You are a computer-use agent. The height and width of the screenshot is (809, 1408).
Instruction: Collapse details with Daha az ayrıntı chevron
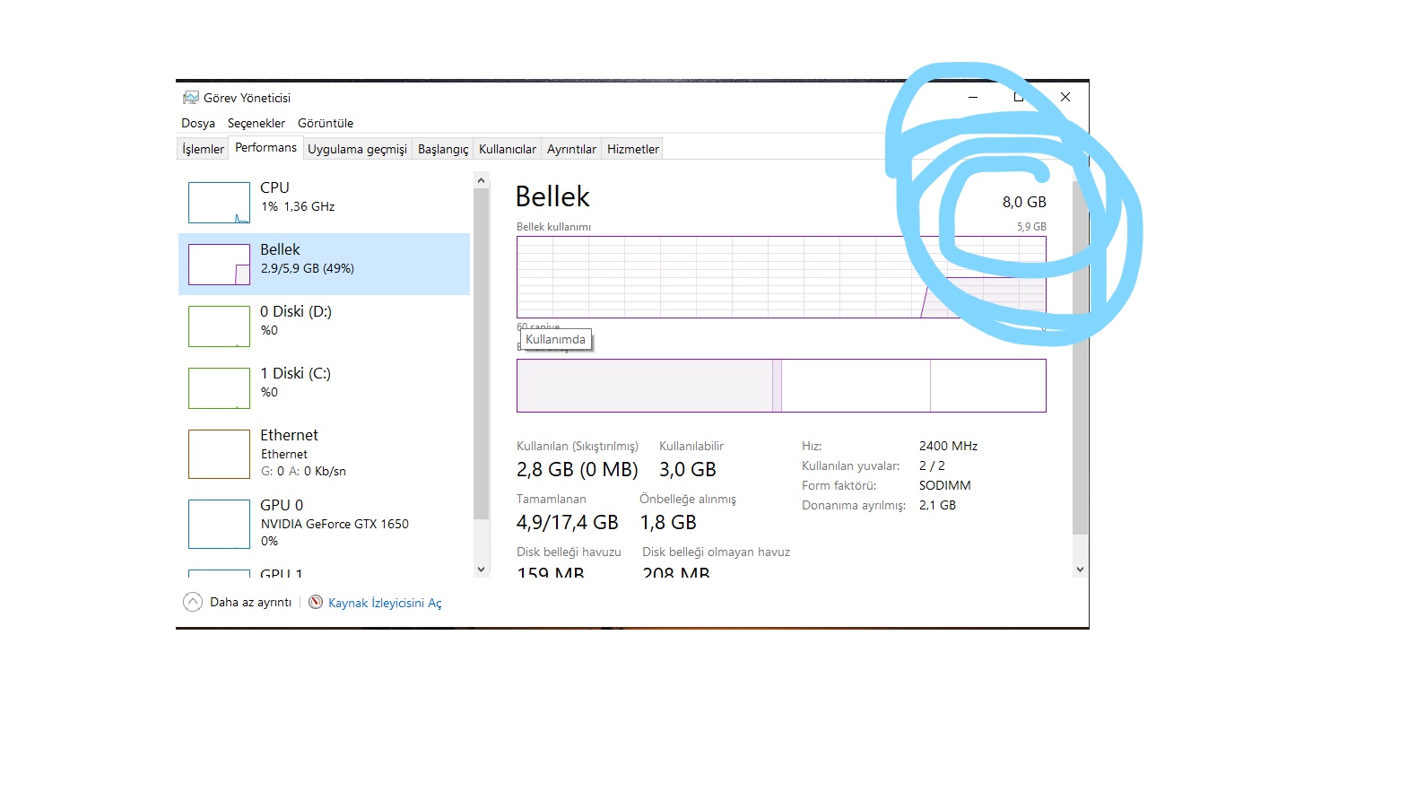[193, 602]
